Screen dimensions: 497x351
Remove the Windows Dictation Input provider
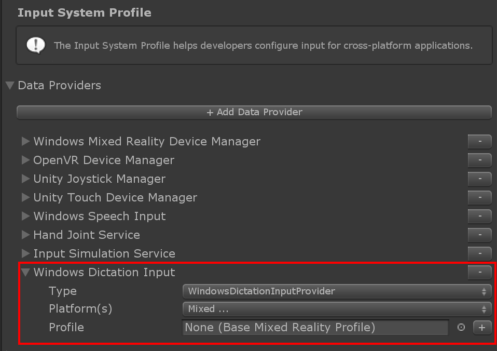479,272
